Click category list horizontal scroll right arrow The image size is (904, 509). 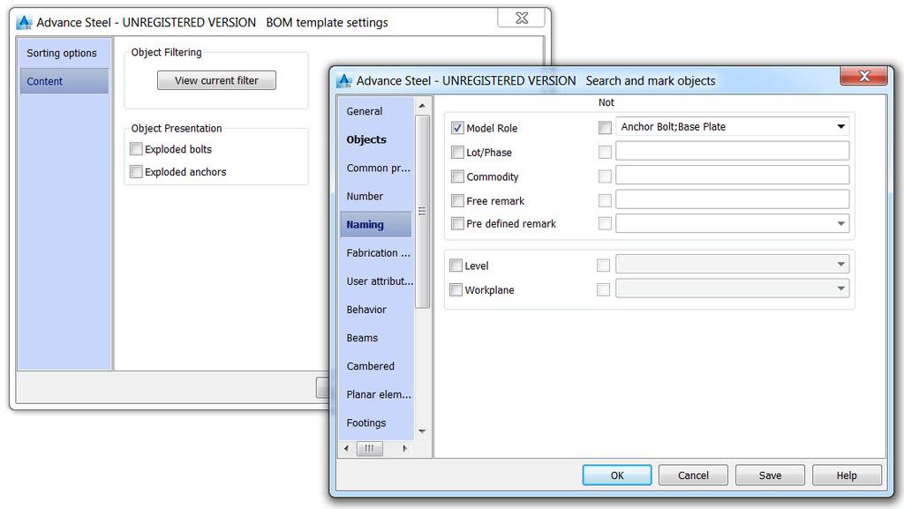point(404,448)
